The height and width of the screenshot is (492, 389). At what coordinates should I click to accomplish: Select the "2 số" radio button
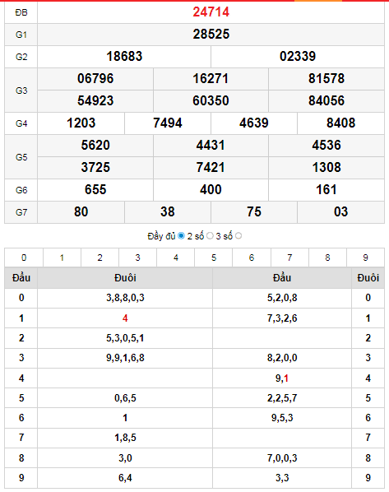210,235
